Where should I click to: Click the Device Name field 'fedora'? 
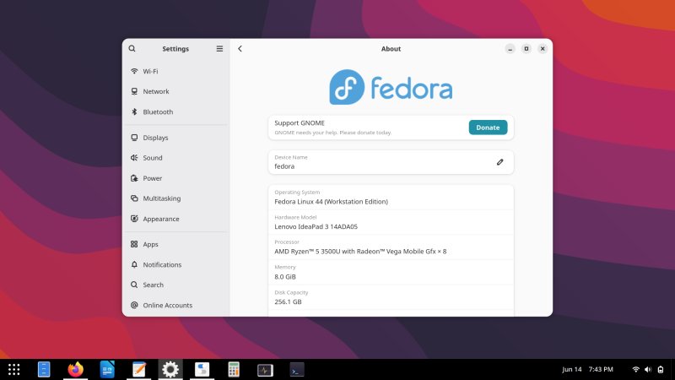pyautogui.click(x=391, y=162)
